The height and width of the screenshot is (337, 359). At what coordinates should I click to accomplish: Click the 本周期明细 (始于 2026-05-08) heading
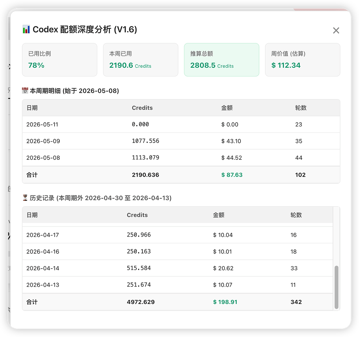(74, 91)
